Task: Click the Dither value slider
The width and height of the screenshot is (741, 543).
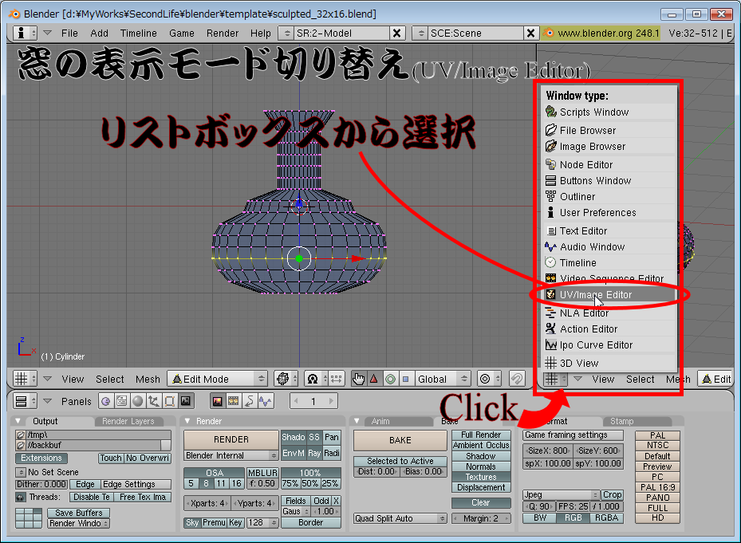Action: tap(41, 485)
